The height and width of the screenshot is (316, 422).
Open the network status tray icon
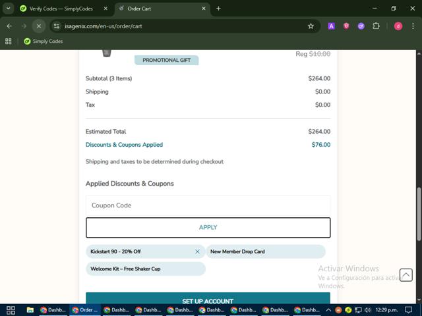(x=357, y=310)
